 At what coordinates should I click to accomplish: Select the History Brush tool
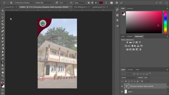click(3, 41)
